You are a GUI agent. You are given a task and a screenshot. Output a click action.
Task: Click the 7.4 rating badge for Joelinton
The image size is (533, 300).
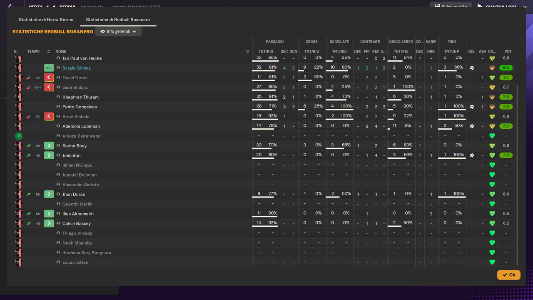[x=506, y=155]
